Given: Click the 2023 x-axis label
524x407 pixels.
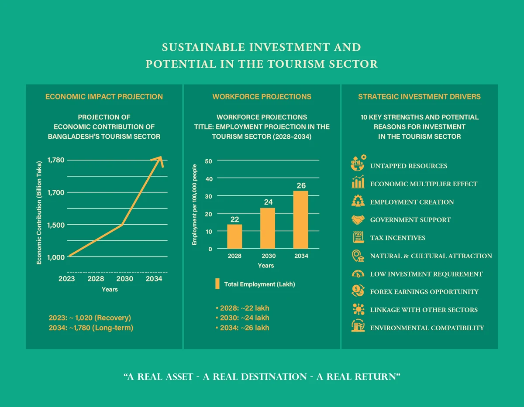Looking at the screenshot, I should 66,279.
